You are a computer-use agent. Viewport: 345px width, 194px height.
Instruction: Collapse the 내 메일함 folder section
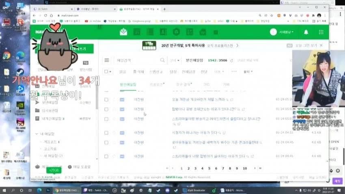pos(37,134)
